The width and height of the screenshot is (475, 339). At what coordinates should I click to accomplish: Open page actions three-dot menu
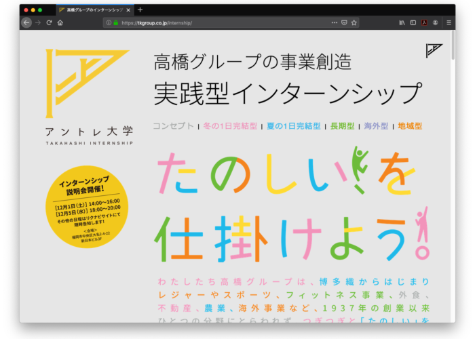click(x=334, y=22)
